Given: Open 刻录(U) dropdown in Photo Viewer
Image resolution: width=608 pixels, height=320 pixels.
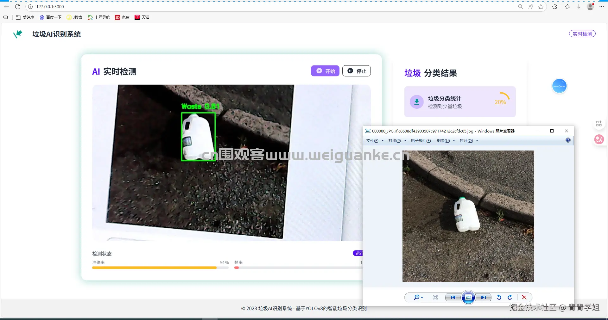Looking at the screenshot, I should click(x=446, y=141).
